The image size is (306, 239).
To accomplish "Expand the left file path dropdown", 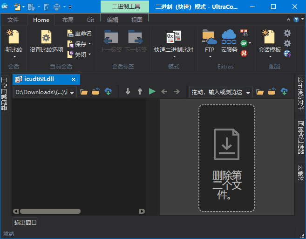I will 72,92.
